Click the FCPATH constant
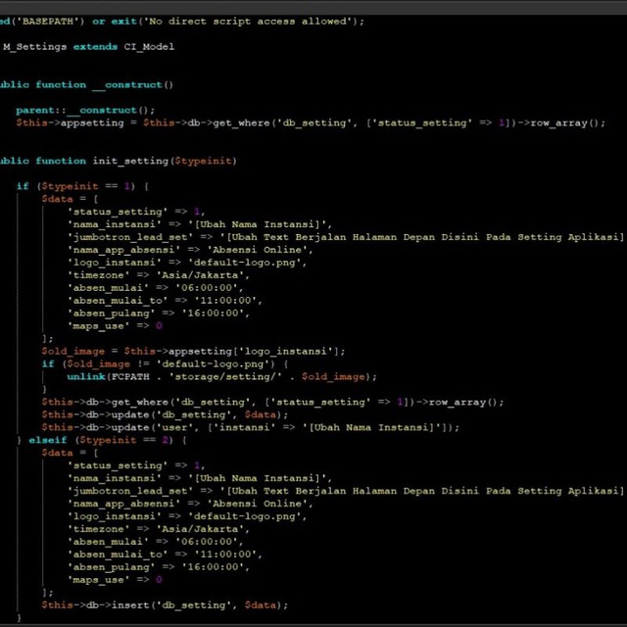The height and width of the screenshot is (627, 627). (x=130, y=376)
